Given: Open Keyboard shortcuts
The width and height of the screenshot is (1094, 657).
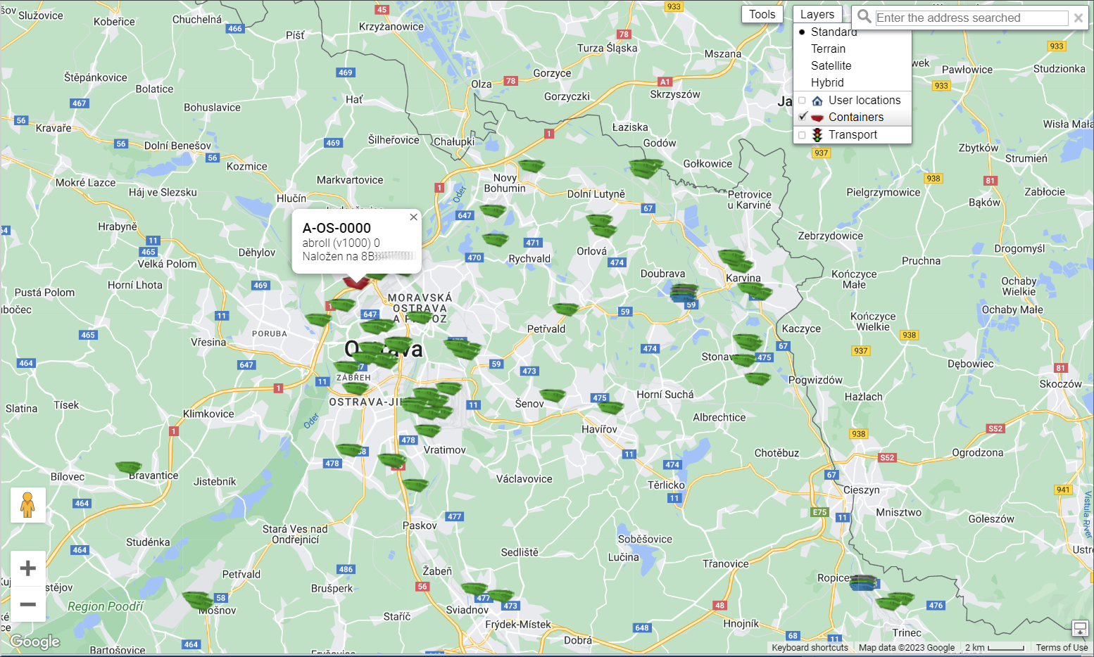Looking at the screenshot, I should 810,648.
